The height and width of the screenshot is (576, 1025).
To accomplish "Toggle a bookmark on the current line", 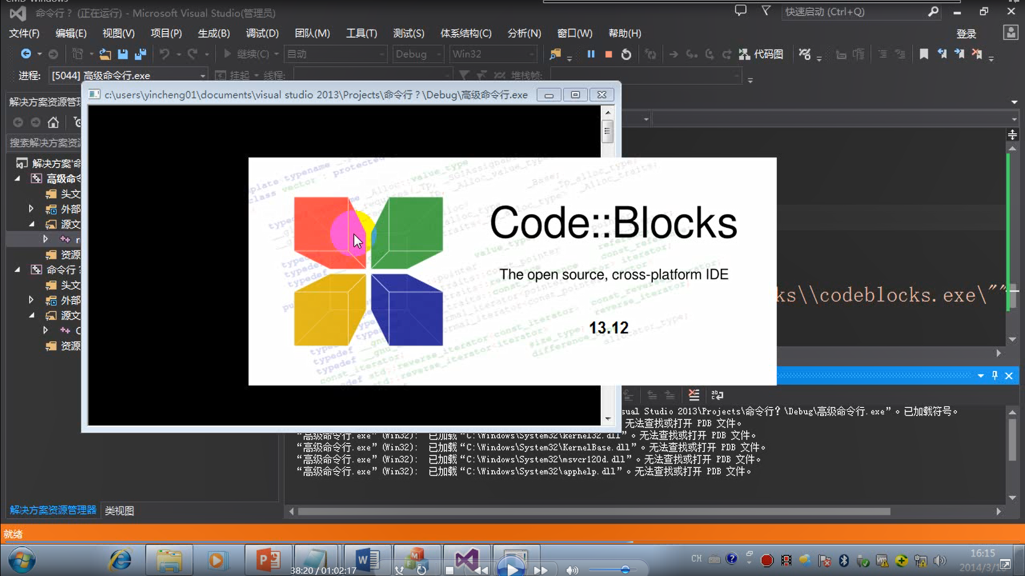I will click(x=924, y=54).
